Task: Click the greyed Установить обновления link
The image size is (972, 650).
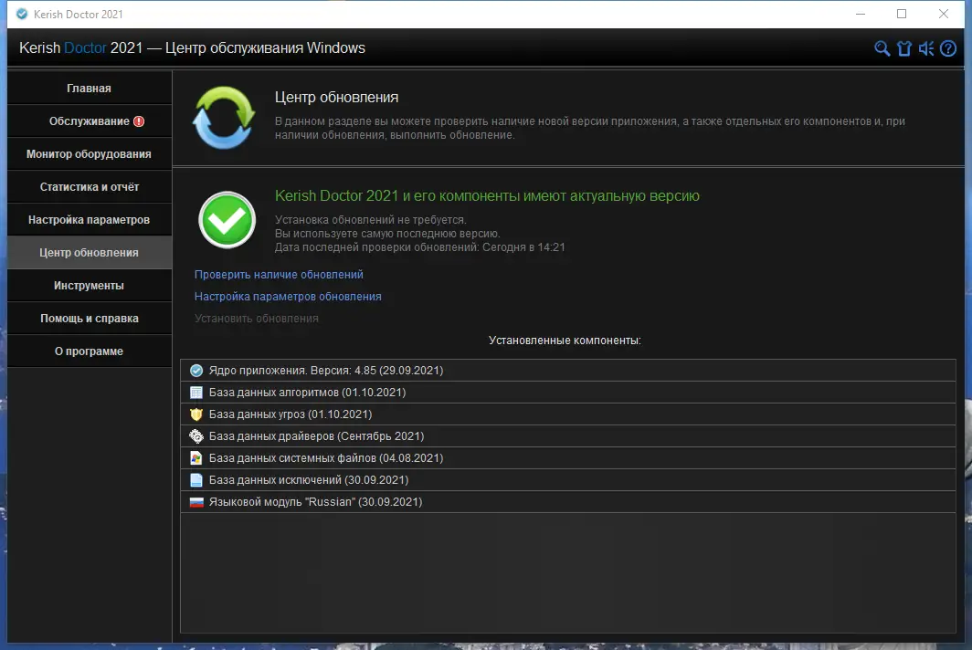Action: (x=257, y=319)
